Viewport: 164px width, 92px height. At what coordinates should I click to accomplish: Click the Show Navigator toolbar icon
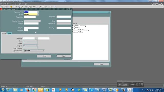coord(7,7)
